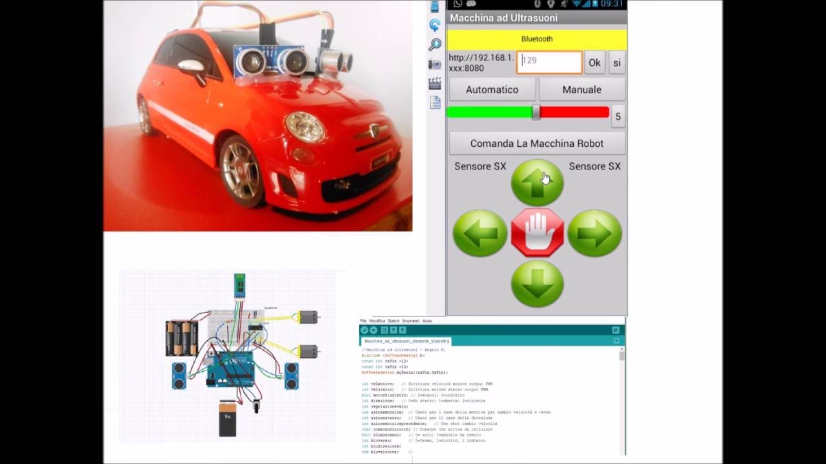The image size is (826, 464).
Task: Tap the Automatico button
Action: point(492,90)
